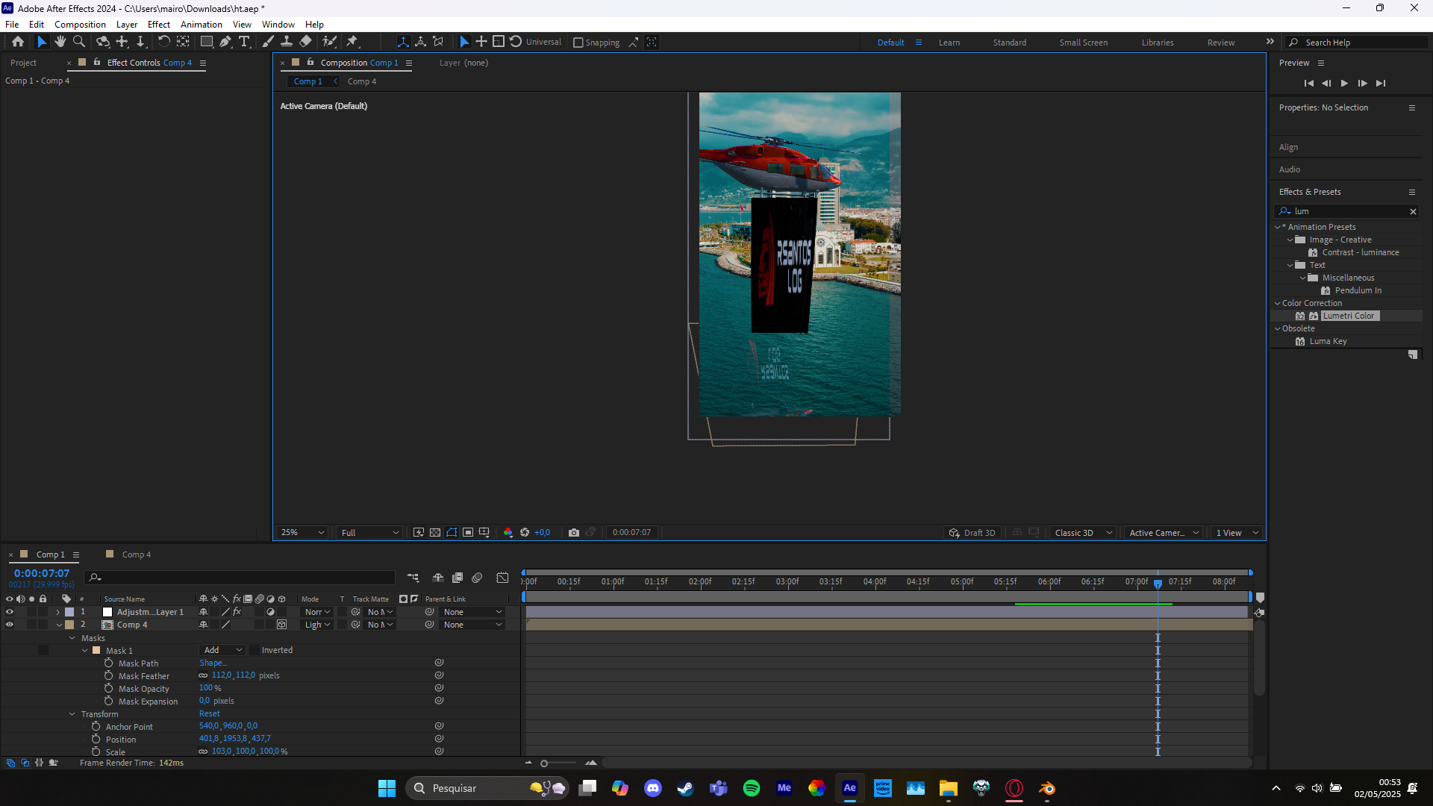Click the Shape... link for Mask Path
1433x806 pixels.
tap(213, 663)
